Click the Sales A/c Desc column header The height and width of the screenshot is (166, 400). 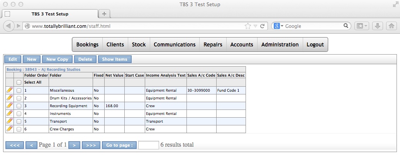point(231,75)
